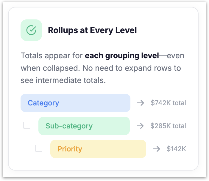Select the blue Category grouping pill

[75, 103]
